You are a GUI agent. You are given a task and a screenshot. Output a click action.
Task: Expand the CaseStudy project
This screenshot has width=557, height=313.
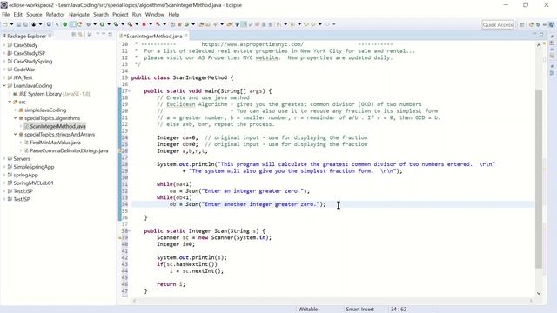point(4,45)
